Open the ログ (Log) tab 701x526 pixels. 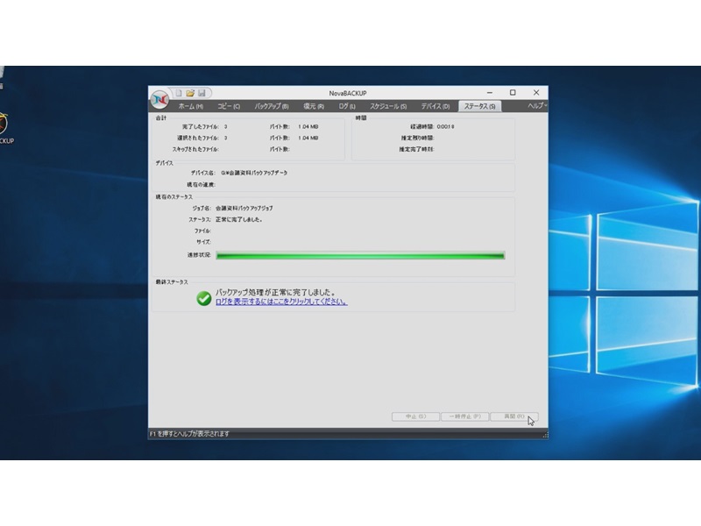coord(347,106)
